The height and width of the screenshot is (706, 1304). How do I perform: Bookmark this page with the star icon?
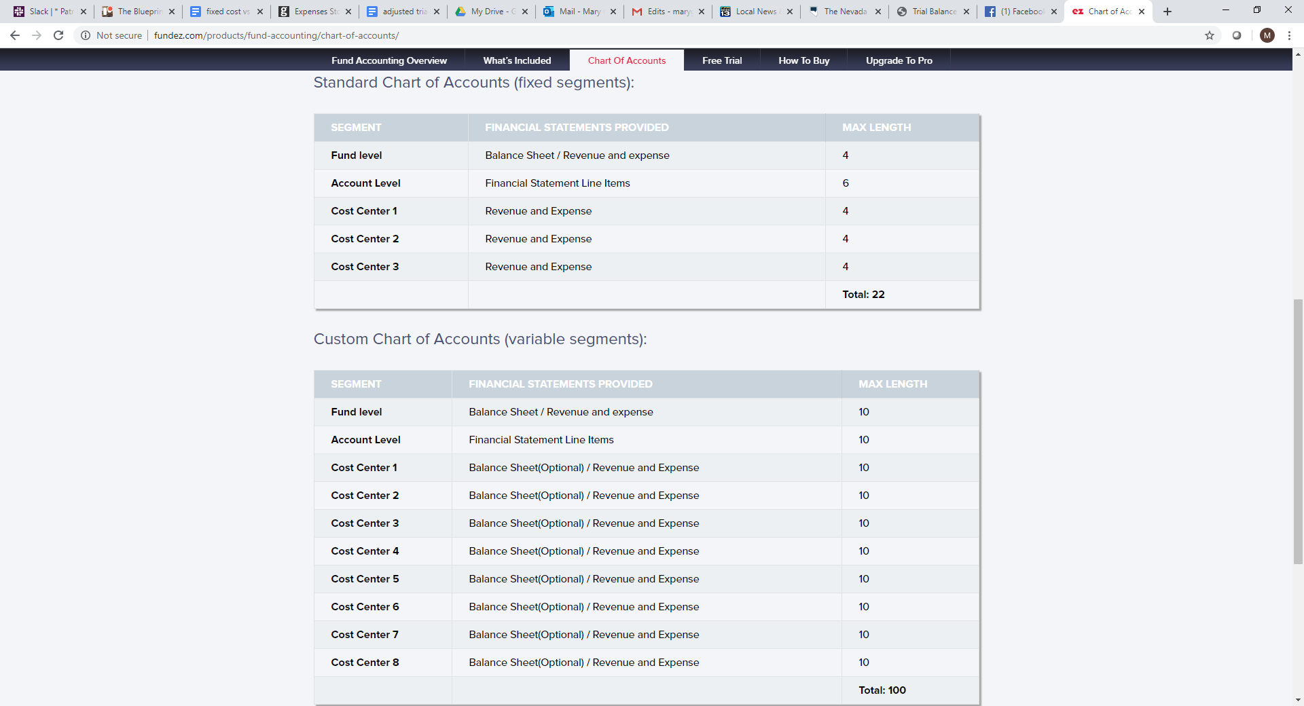1210,35
